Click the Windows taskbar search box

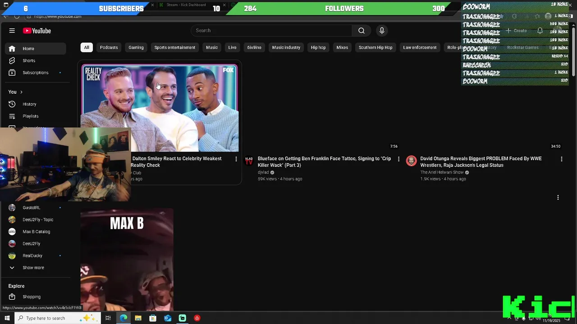pos(58,318)
